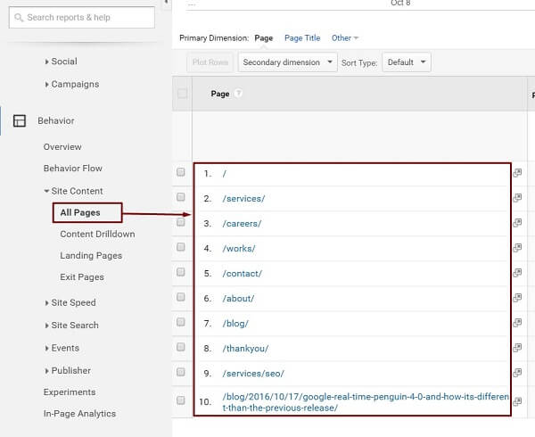Open the Behavior menu heading
The width and height of the screenshot is (535, 437).
click(56, 120)
